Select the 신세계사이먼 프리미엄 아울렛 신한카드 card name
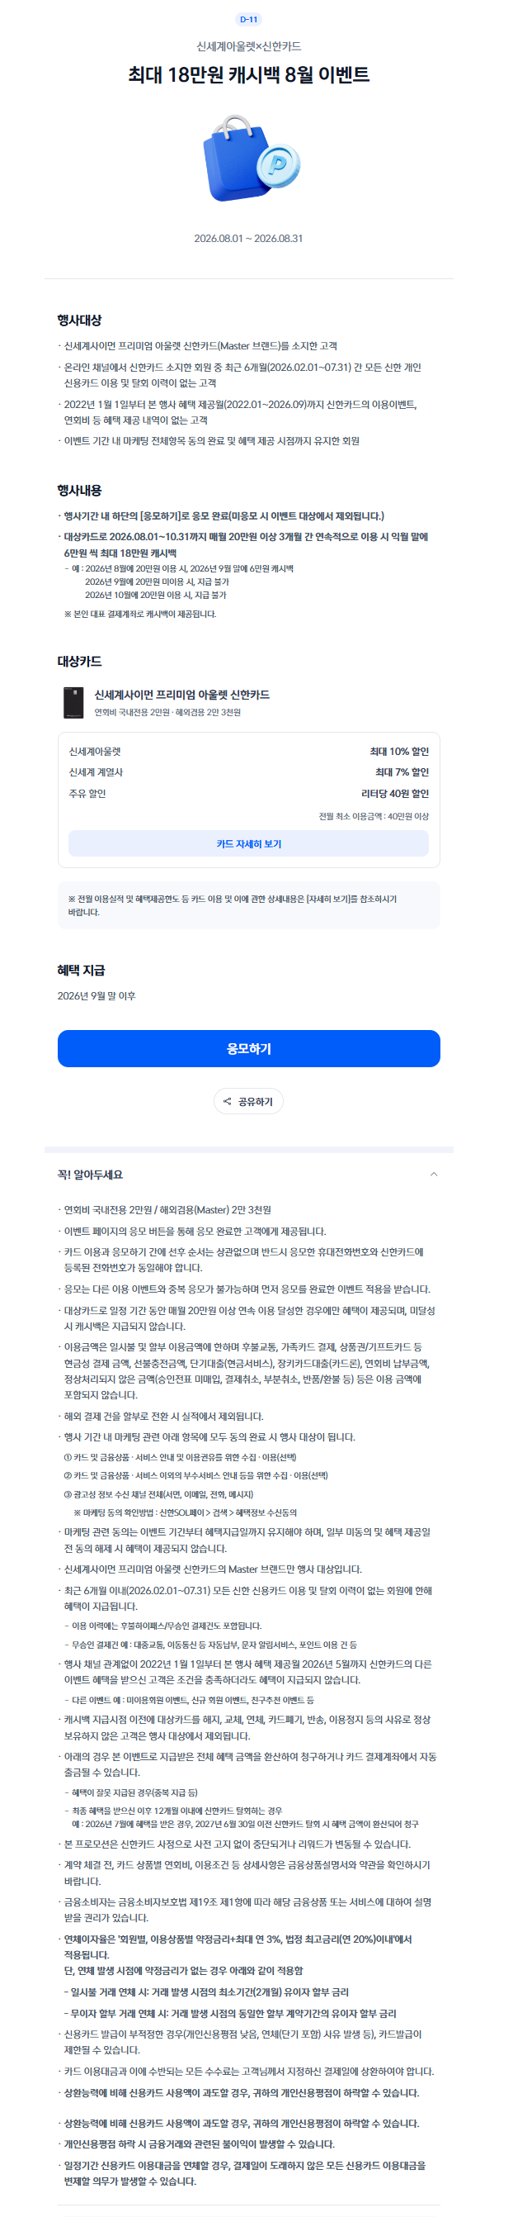Image resolution: width=513 pixels, height=2217 pixels. [182, 695]
